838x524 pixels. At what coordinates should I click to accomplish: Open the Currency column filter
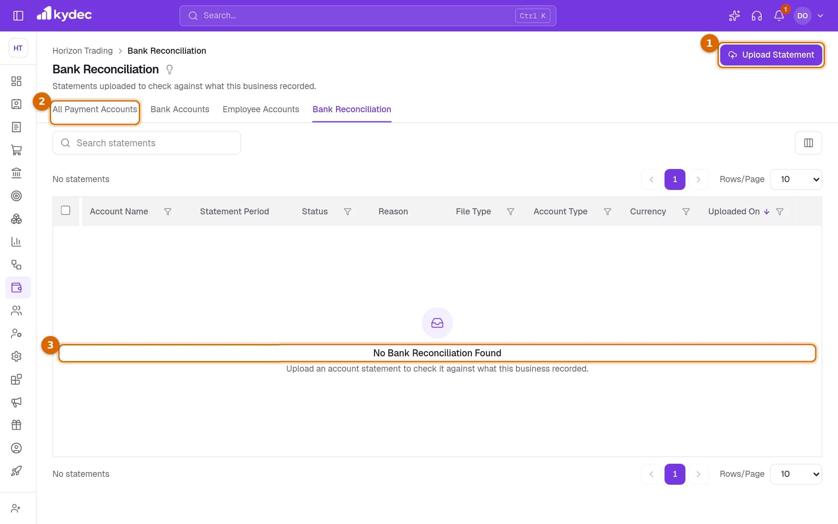(686, 212)
